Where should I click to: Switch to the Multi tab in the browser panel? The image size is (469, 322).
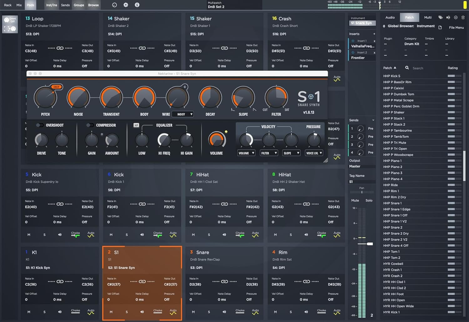point(428,17)
